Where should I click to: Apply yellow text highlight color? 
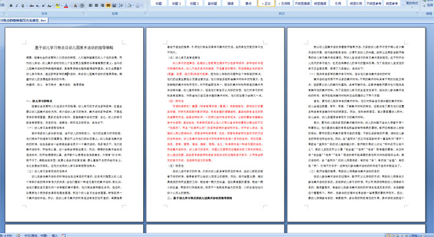coord(58,6)
